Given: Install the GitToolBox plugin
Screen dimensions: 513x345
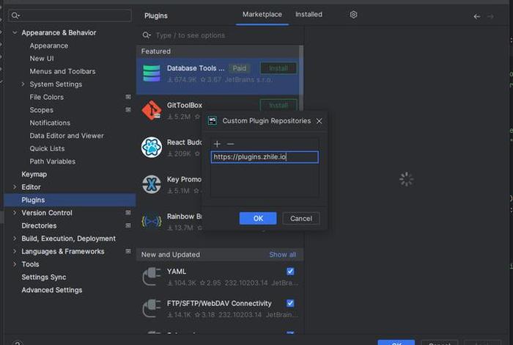Looking at the screenshot, I should 278,105.
